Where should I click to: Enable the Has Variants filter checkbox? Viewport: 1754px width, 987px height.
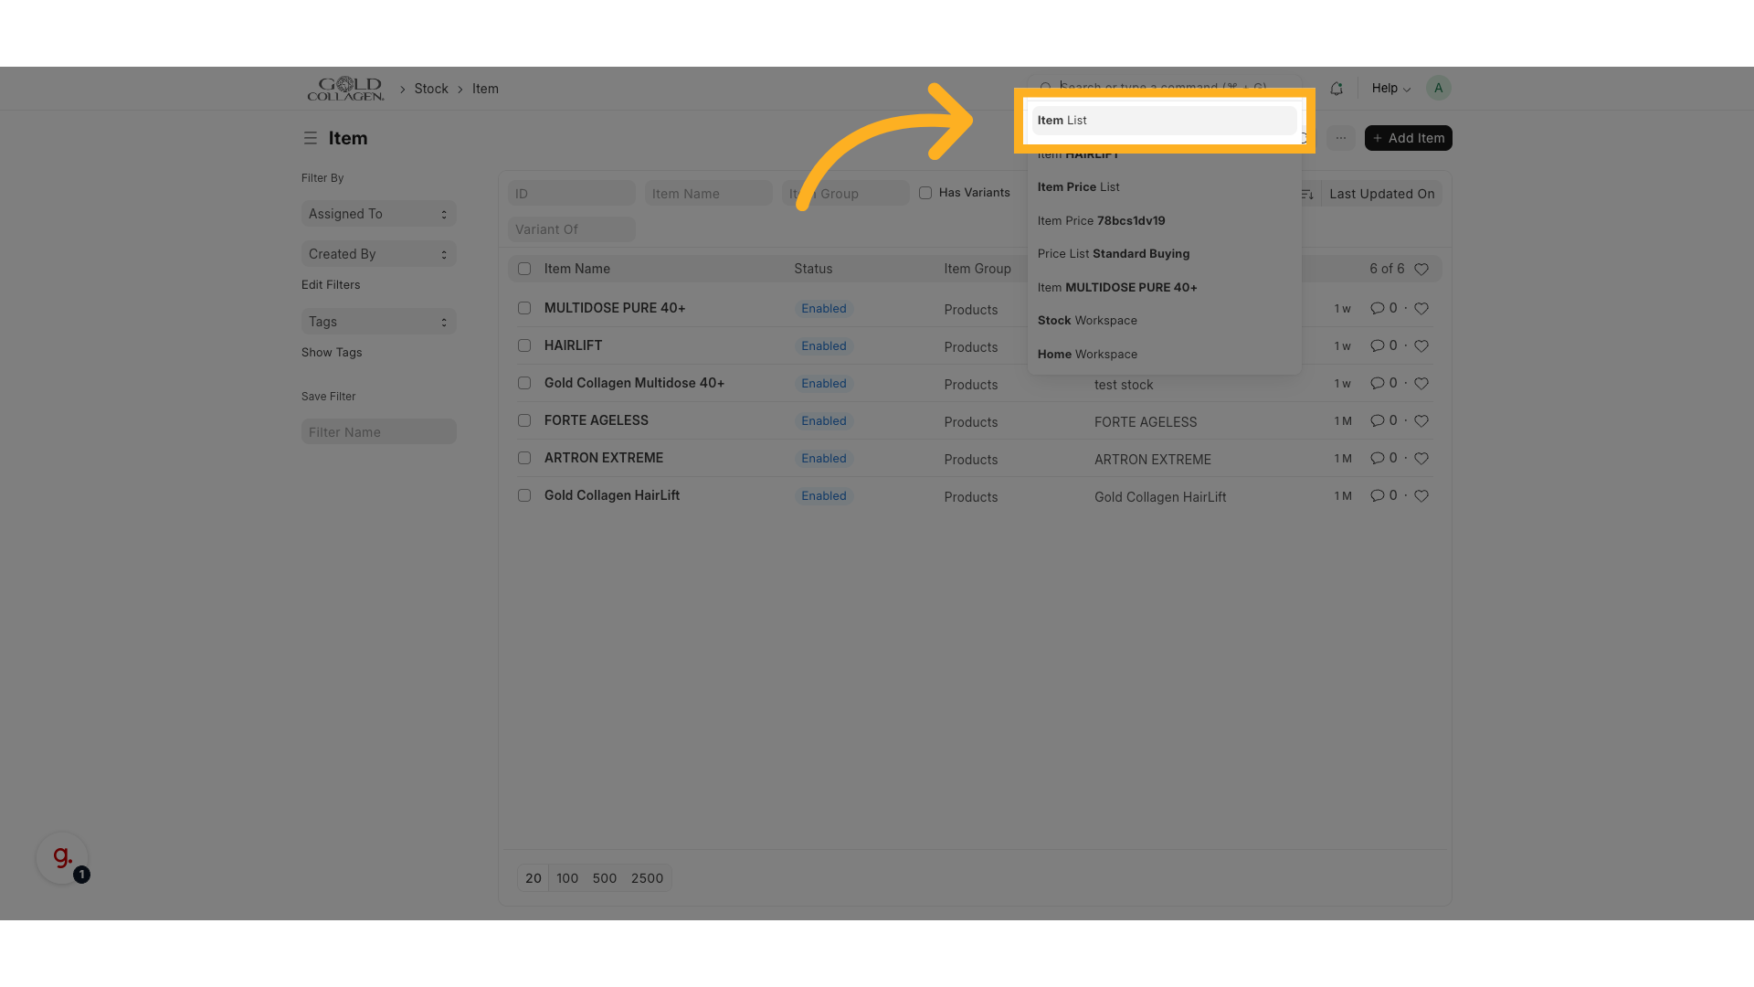(x=925, y=193)
